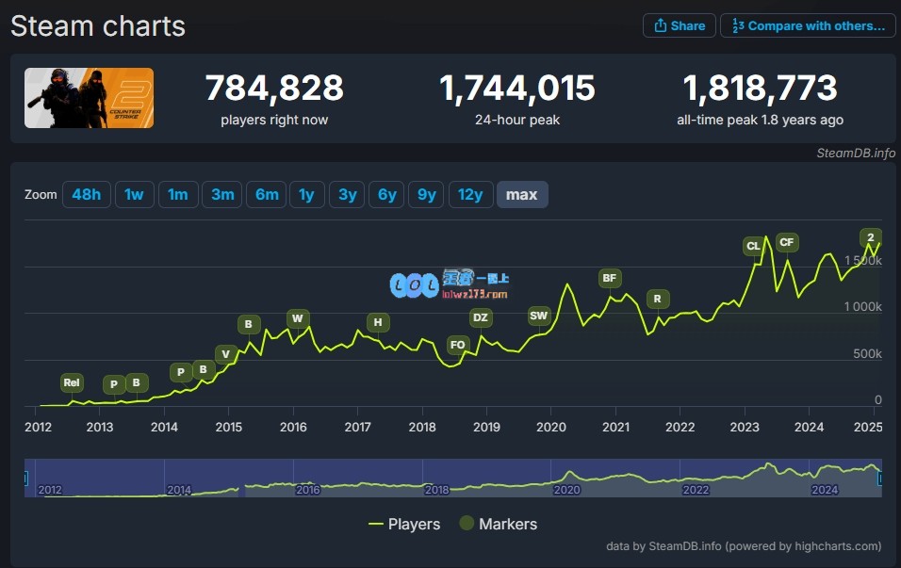The height and width of the screenshot is (568, 901).
Task: Toggle Players series in legend
Action: (x=404, y=524)
